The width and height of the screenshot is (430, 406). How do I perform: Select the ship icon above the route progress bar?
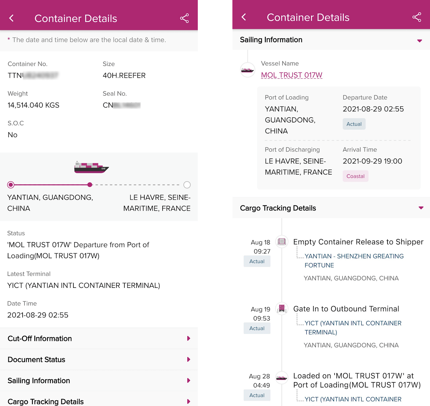(x=91, y=167)
